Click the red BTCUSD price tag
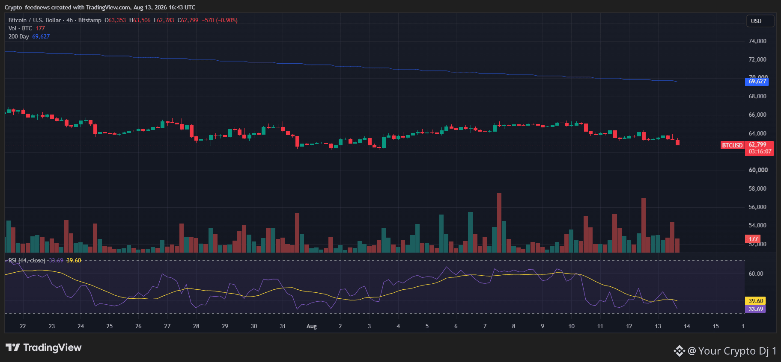The height and width of the screenshot is (362, 781). (x=733, y=145)
